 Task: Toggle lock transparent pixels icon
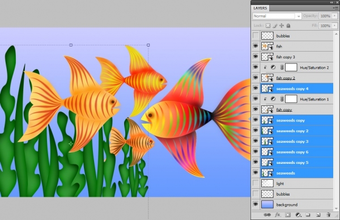tap(268, 26)
